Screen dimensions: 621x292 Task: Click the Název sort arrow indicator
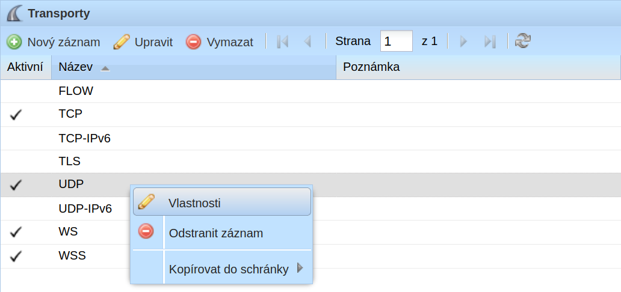click(105, 68)
